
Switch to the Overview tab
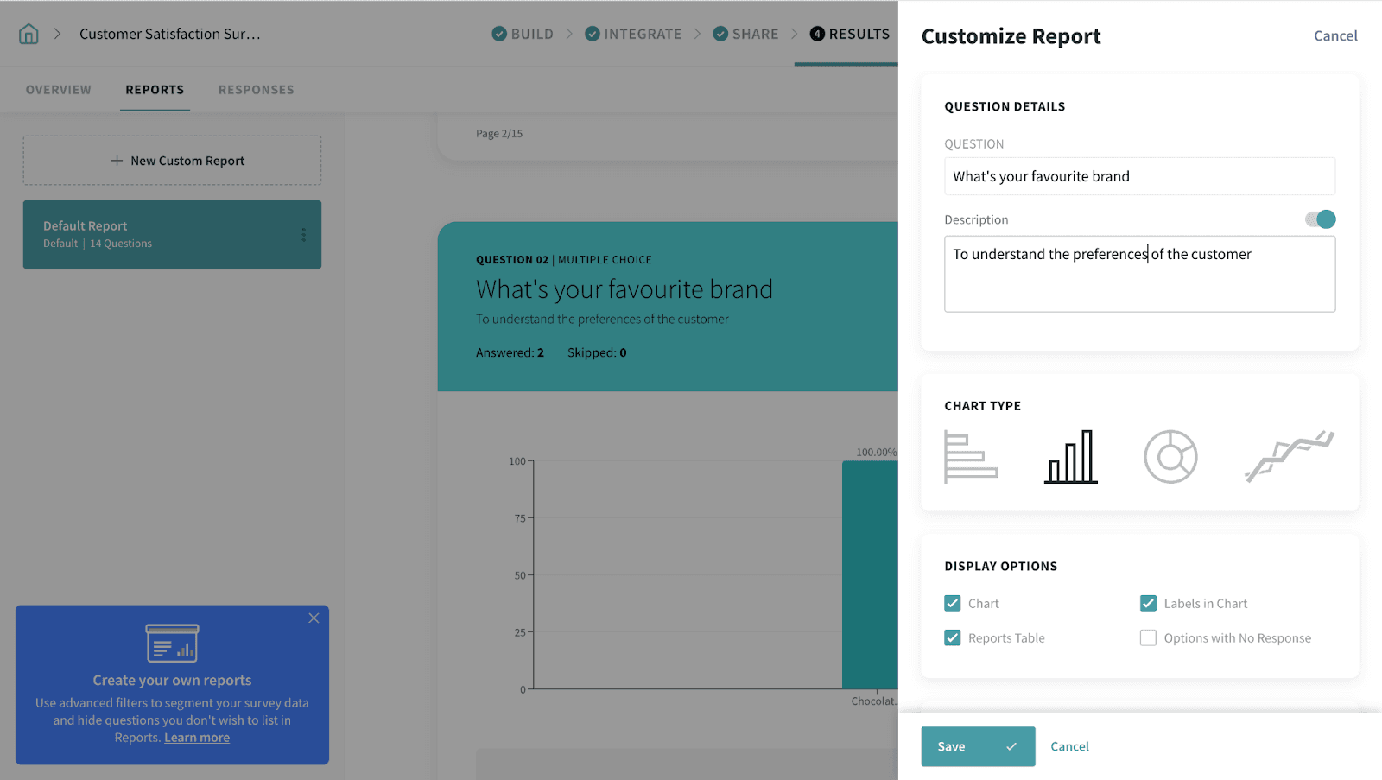(59, 90)
